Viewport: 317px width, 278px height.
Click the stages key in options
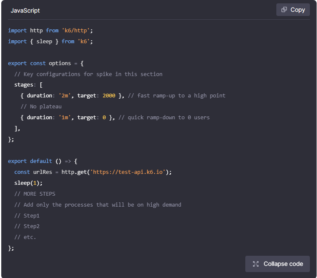23,85
